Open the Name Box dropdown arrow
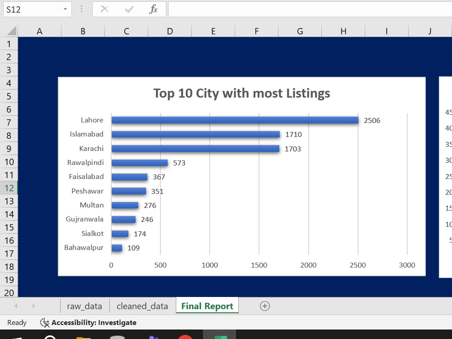452x339 pixels. [65, 9]
